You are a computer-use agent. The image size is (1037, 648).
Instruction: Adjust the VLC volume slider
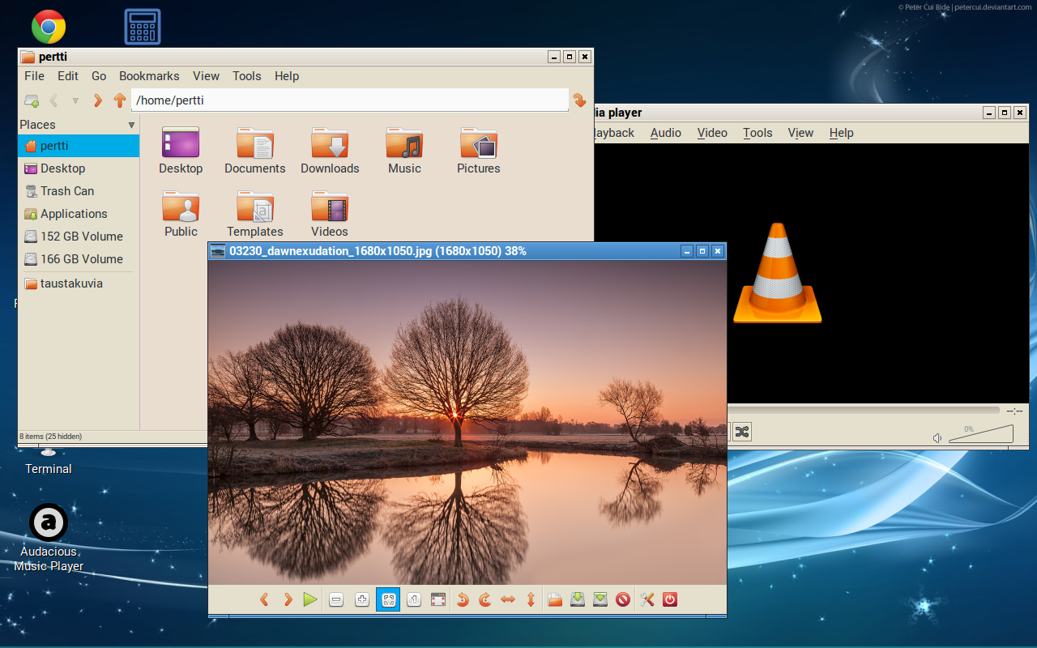[982, 436]
